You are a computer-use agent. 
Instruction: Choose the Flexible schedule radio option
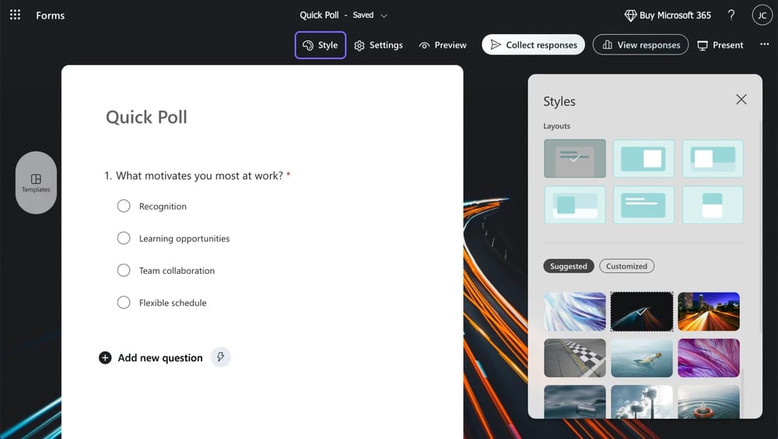[124, 303]
